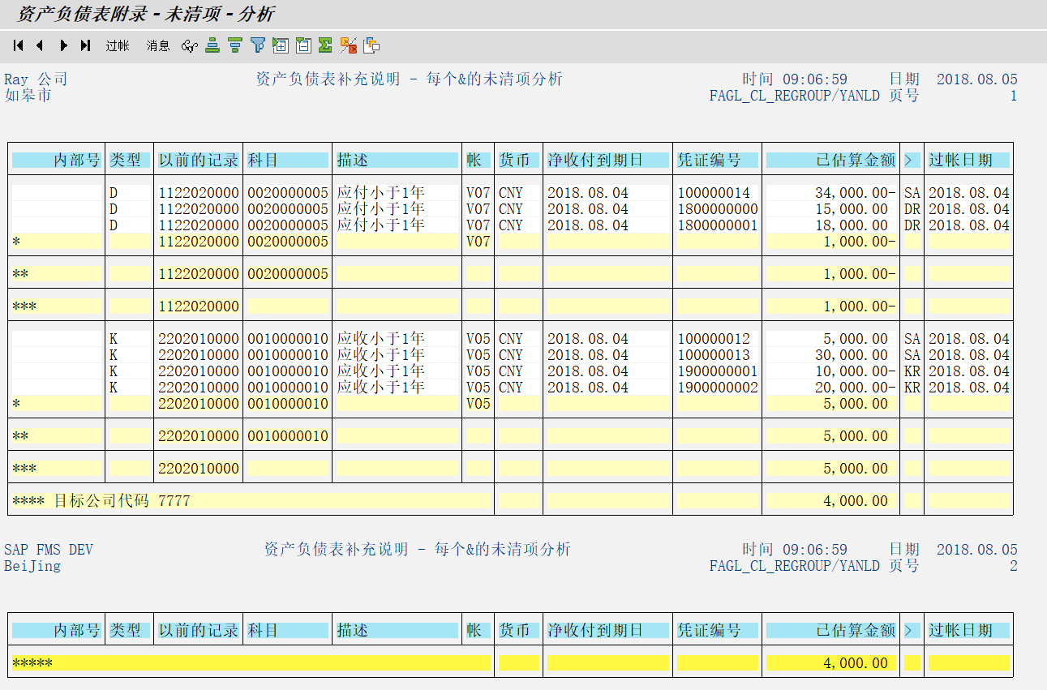Go to the next page arrow

pyautogui.click(x=64, y=45)
